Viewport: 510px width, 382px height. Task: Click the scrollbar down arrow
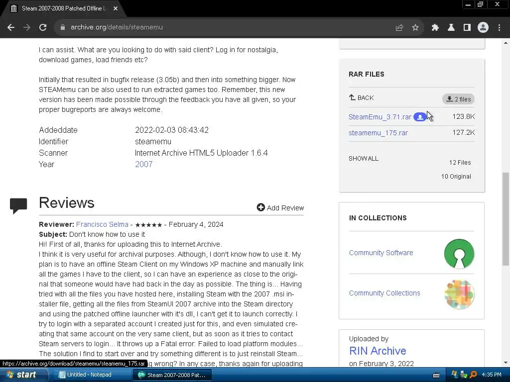coord(506,363)
